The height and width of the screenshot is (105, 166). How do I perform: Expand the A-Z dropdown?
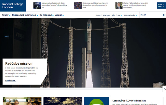pos(120,15)
